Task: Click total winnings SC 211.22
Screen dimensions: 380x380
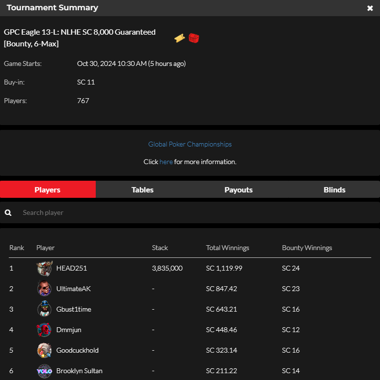Action: click(x=222, y=371)
